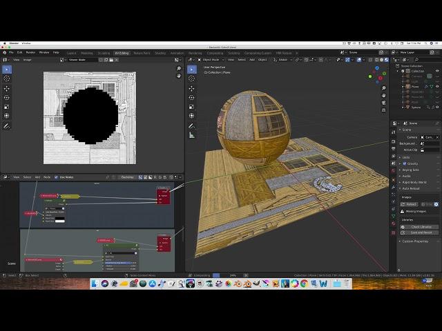The image size is (442, 331).
Task: Switch to the Shading workspace tab
Action: (160, 53)
